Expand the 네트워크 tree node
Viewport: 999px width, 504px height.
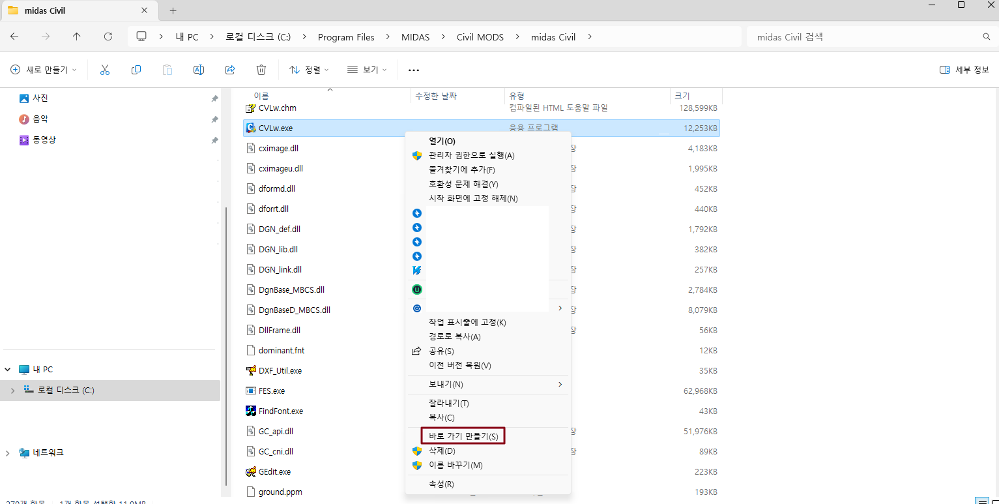point(8,452)
